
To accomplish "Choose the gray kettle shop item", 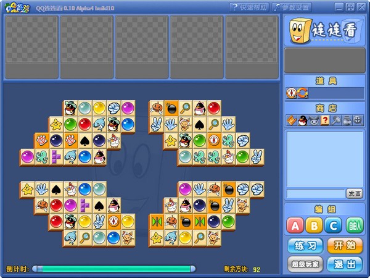I will click(347, 120).
